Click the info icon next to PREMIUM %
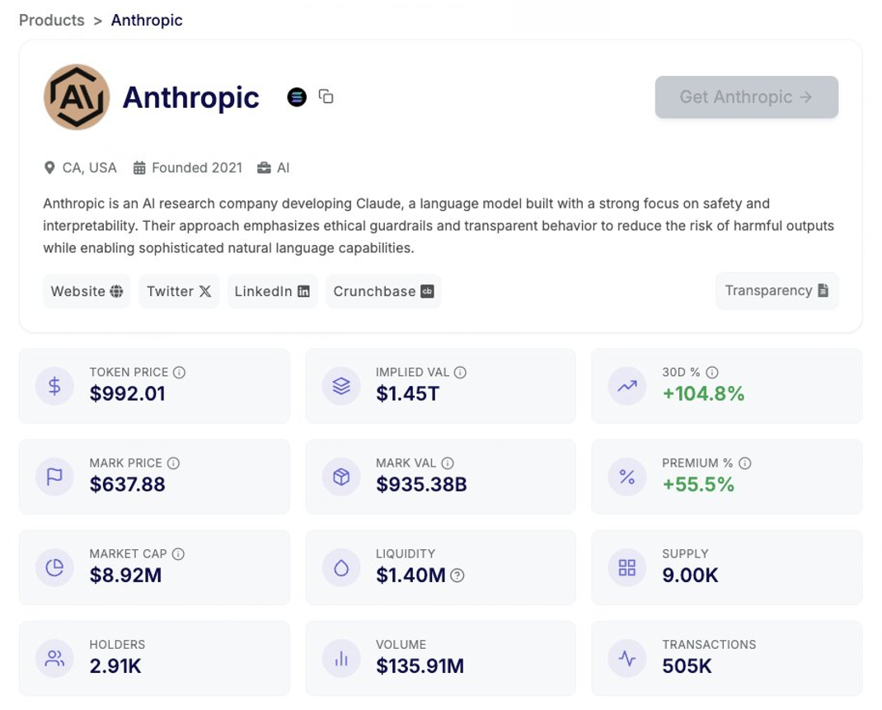This screenshot has height=710, width=882. point(745,463)
